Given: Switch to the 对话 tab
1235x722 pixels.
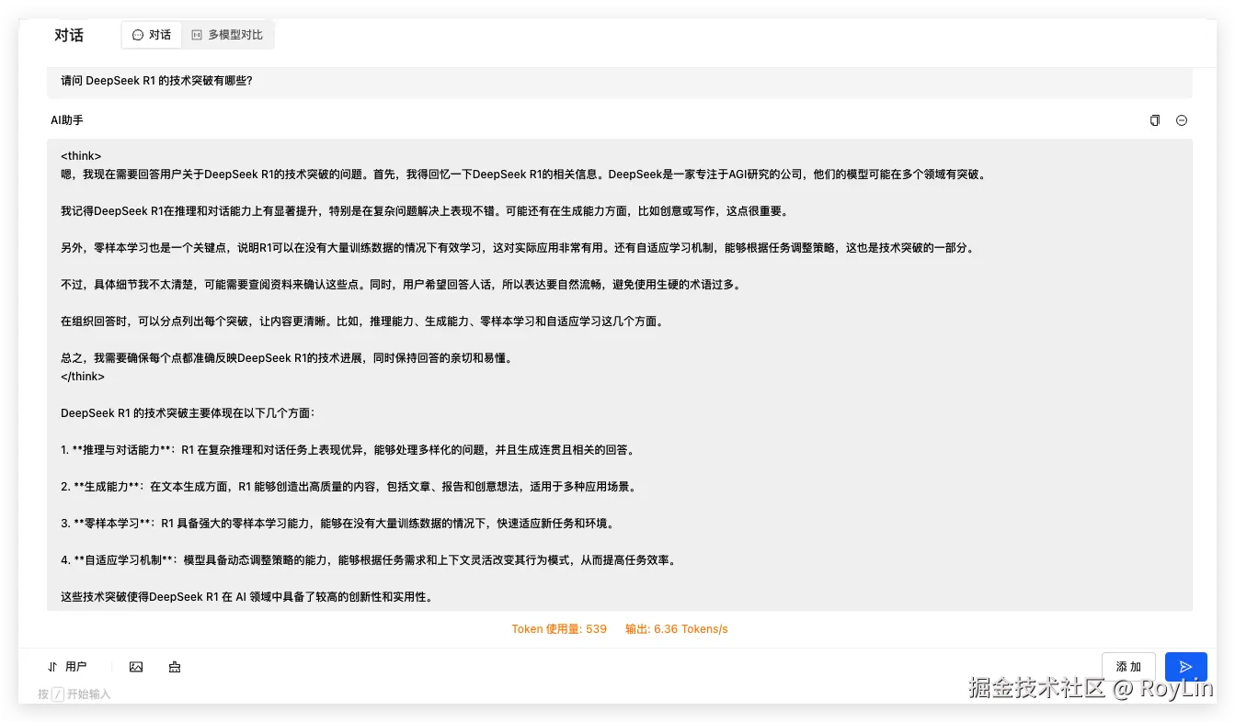Looking at the screenshot, I should 152,35.
